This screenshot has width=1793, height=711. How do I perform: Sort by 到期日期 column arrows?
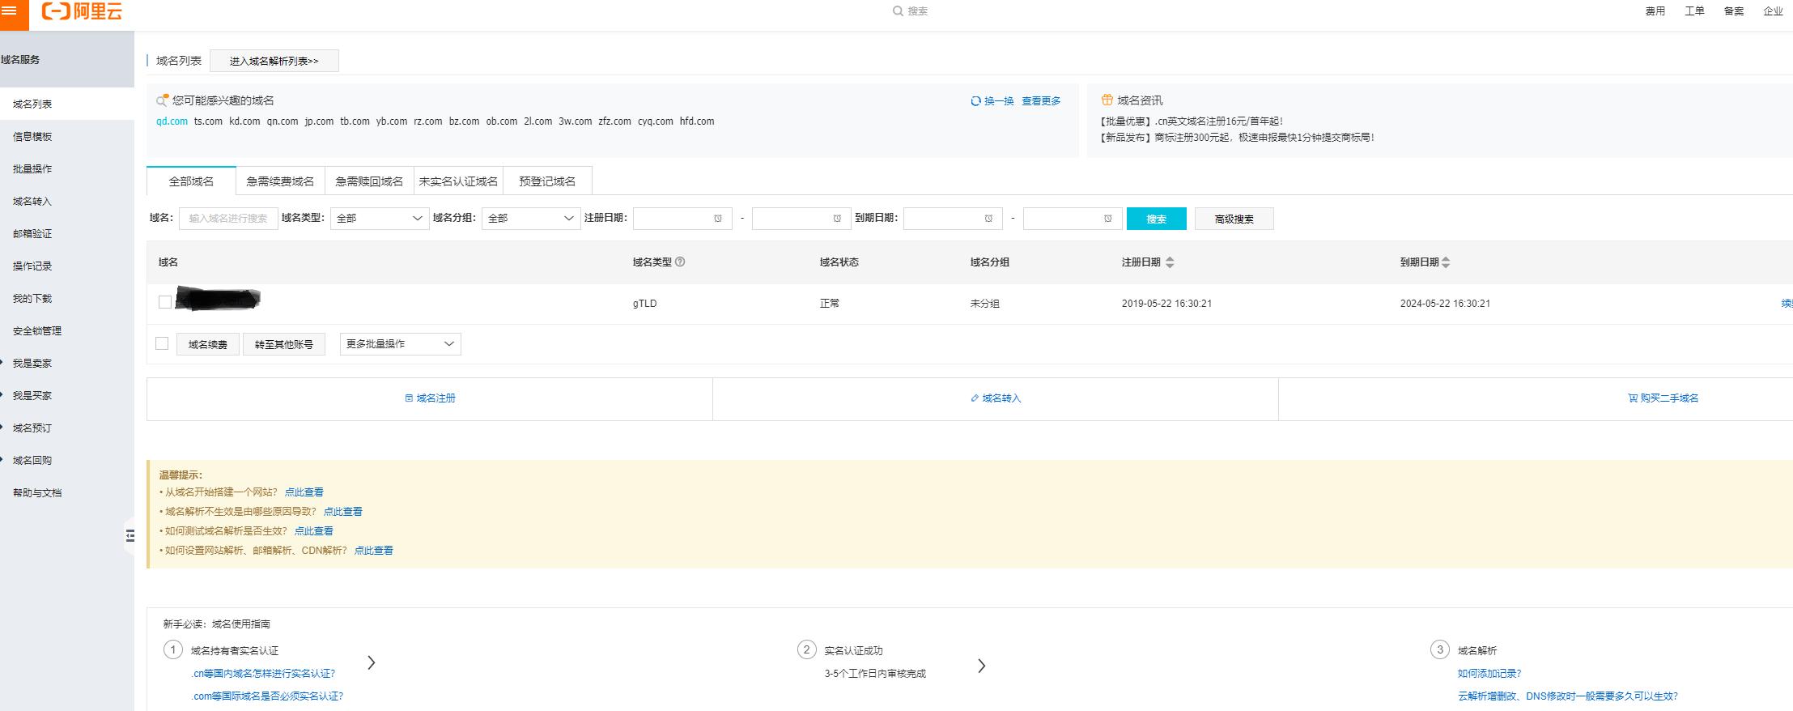pos(1447,262)
